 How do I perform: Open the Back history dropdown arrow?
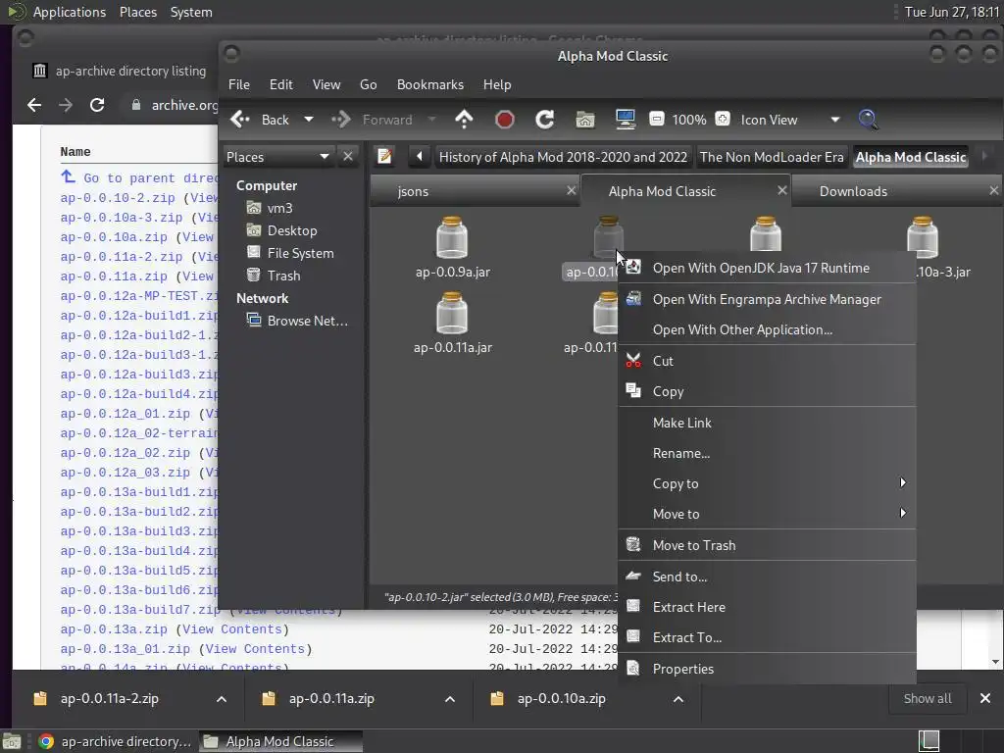(x=309, y=119)
